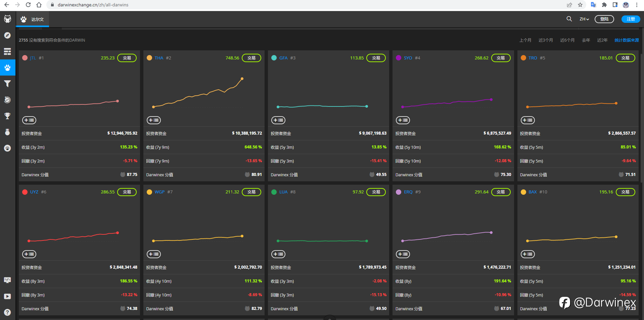Screen dimensions: 644x320
Task: Click 交易 button on TRO card
Action: (x=625, y=58)
